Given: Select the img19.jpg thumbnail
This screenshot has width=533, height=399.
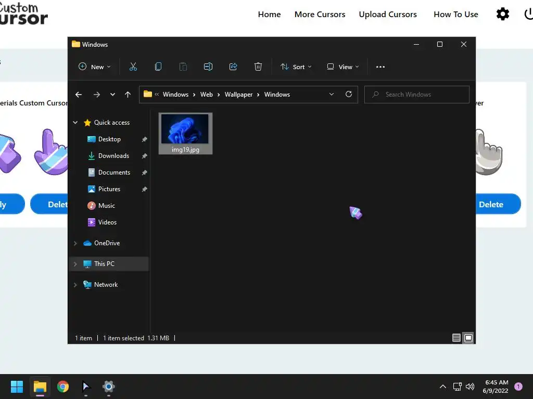Looking at the screenshot, I should (x=185, y=134).
